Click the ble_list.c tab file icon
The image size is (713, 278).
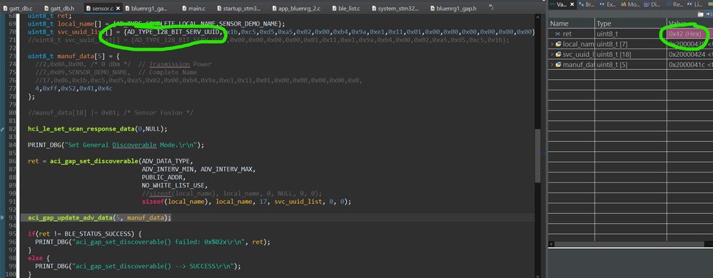[x=335, y=8]
